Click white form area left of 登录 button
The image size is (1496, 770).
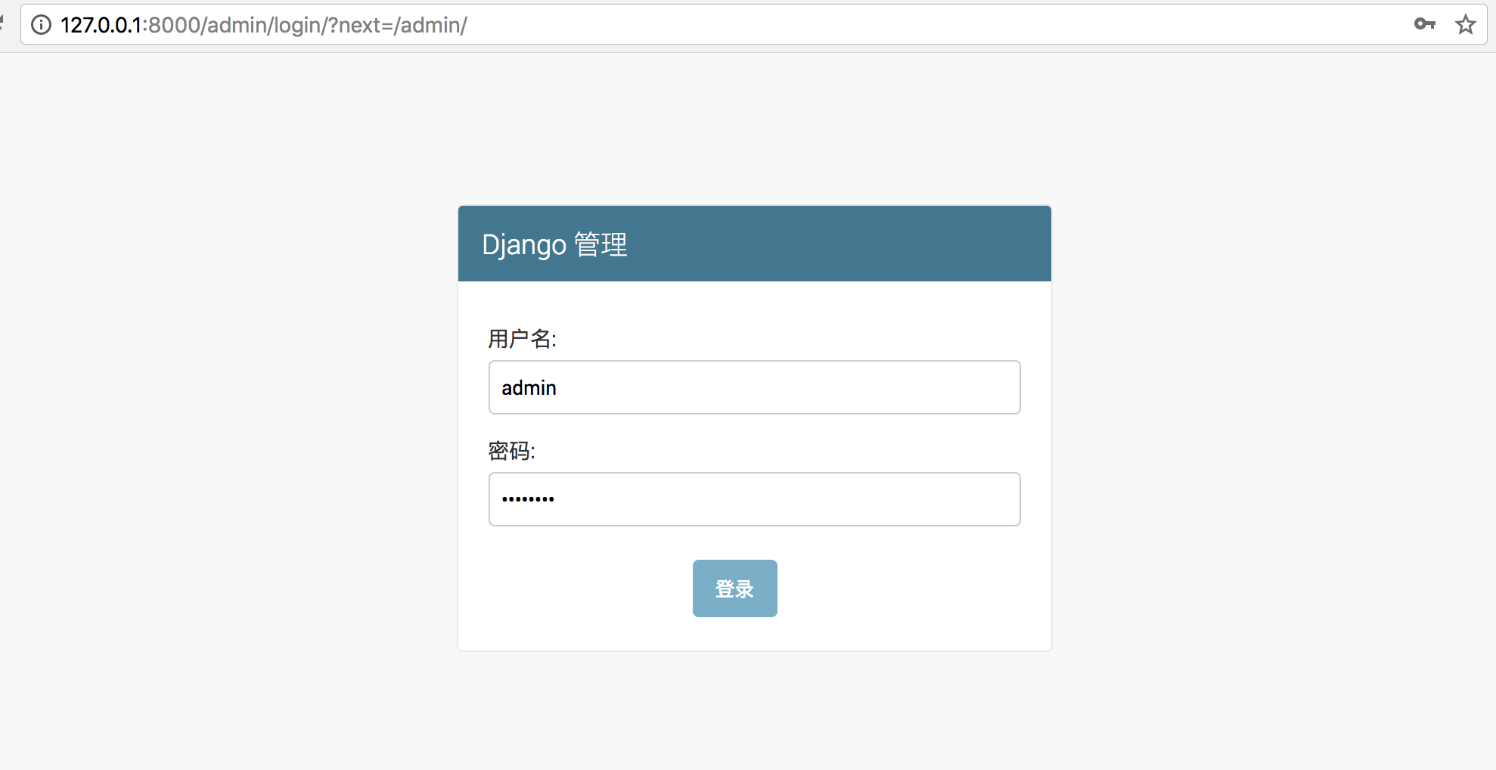(575, 588)
